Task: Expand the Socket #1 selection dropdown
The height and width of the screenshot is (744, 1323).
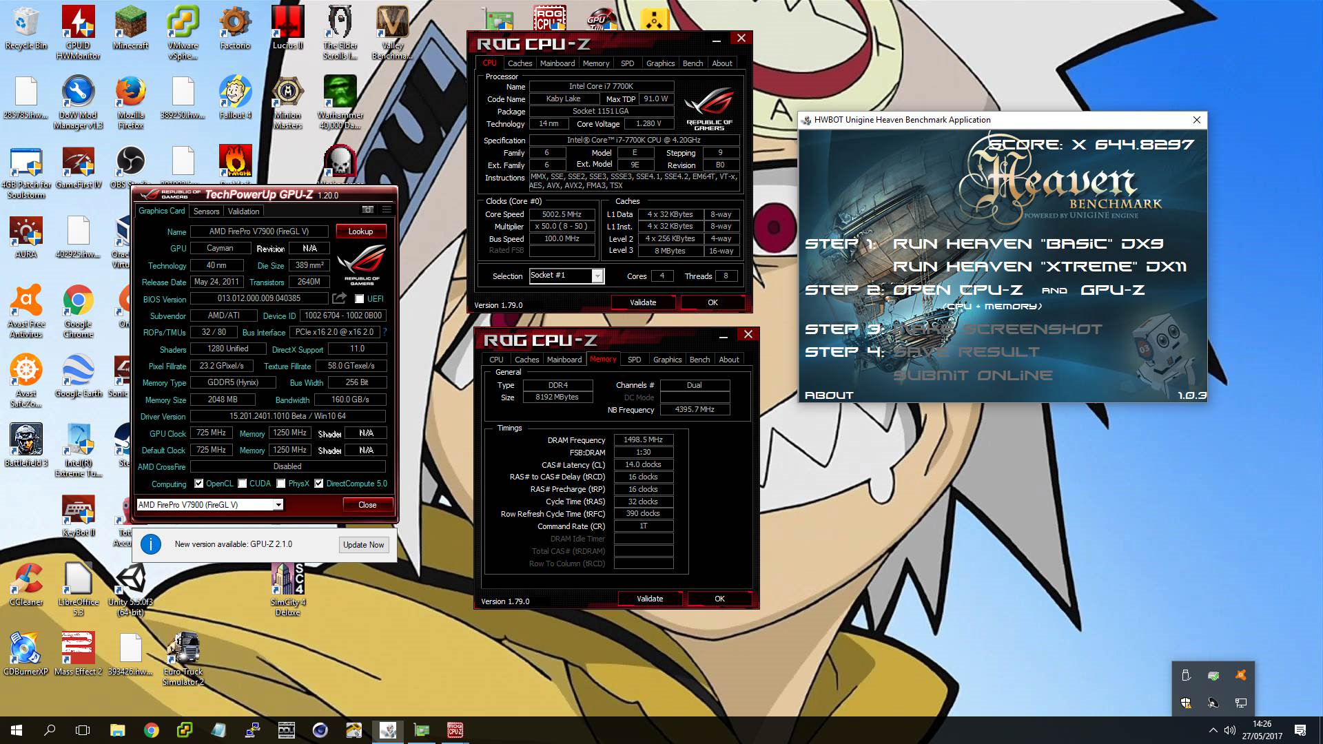Action: click(597, 276)
